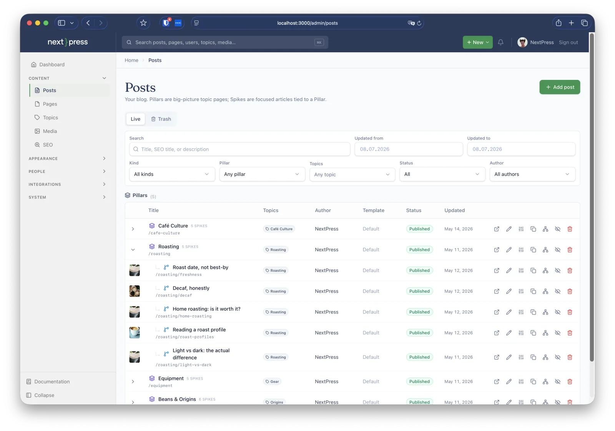The height and width of the screenshot is (431, 615).
Task: Open SEO in the sidebar
Action: click(x=70, y=145)
